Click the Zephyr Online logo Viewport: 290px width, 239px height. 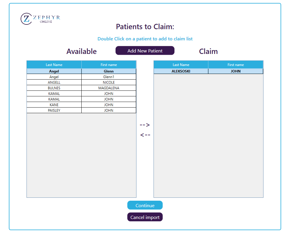click(x=40, y=19)
